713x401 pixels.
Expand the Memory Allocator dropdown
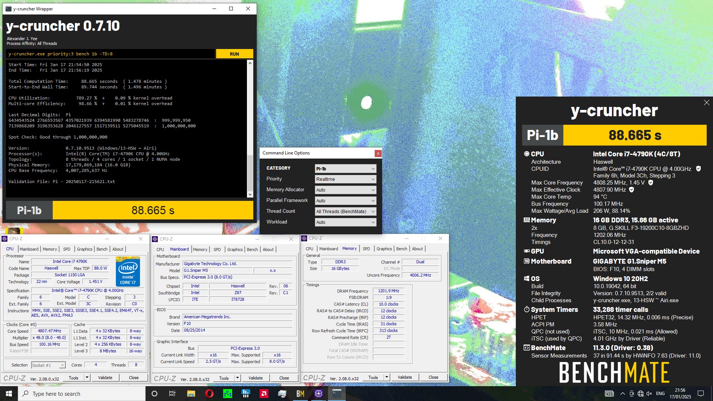pos(345,190)
